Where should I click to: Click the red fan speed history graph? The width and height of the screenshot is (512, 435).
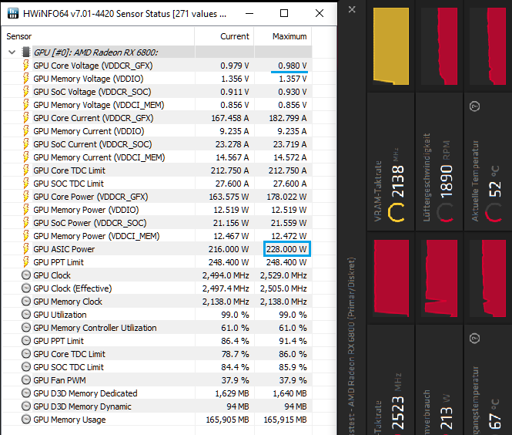(x=439, y=46)
